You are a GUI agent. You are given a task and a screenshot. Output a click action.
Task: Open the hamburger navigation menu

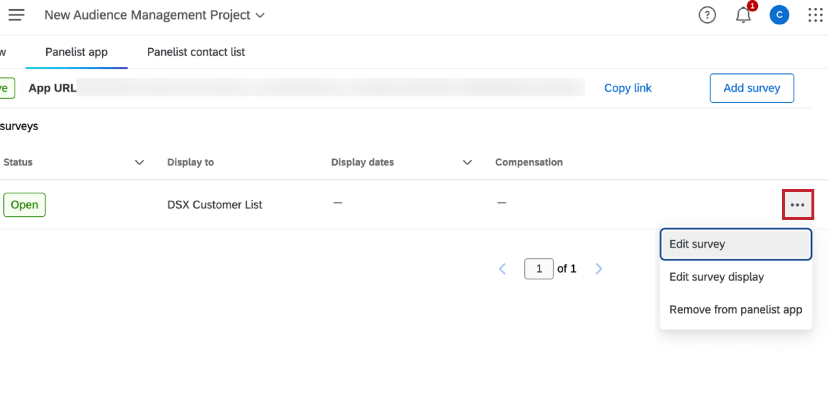coord(16,15)
